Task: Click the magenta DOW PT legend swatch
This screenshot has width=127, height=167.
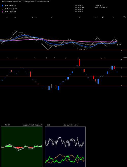Action: coord(3,12)
